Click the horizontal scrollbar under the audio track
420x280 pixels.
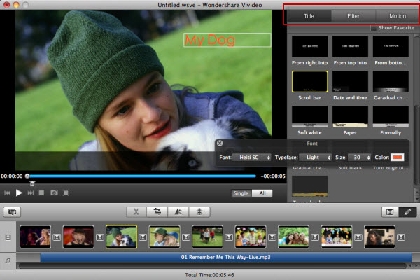212,266
